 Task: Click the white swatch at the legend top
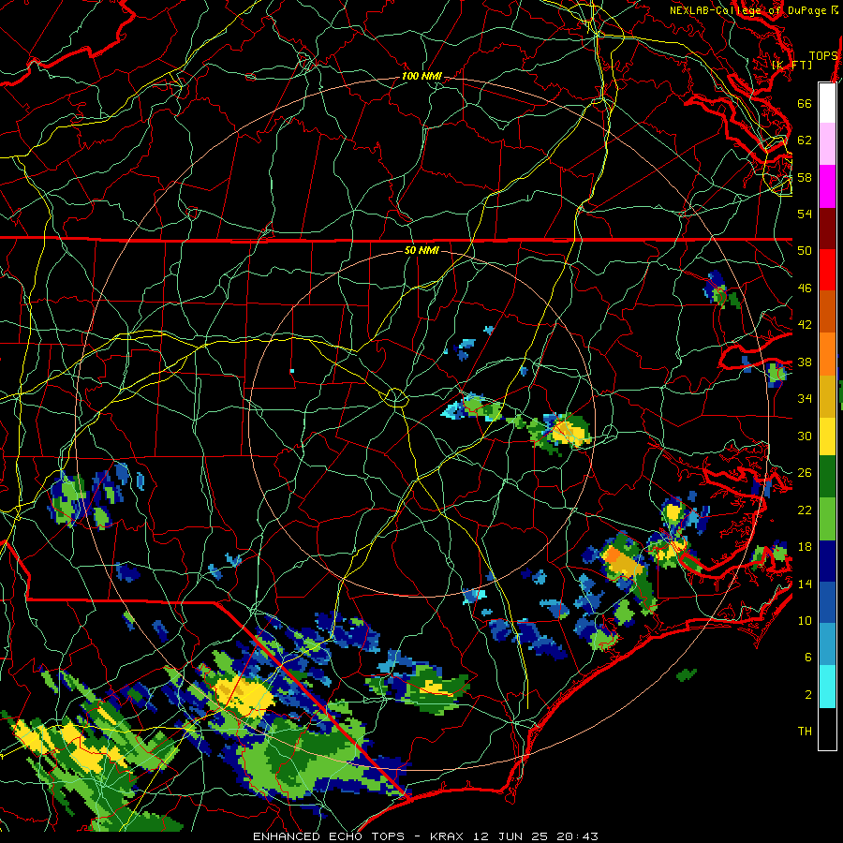click(x=827, y=103)
